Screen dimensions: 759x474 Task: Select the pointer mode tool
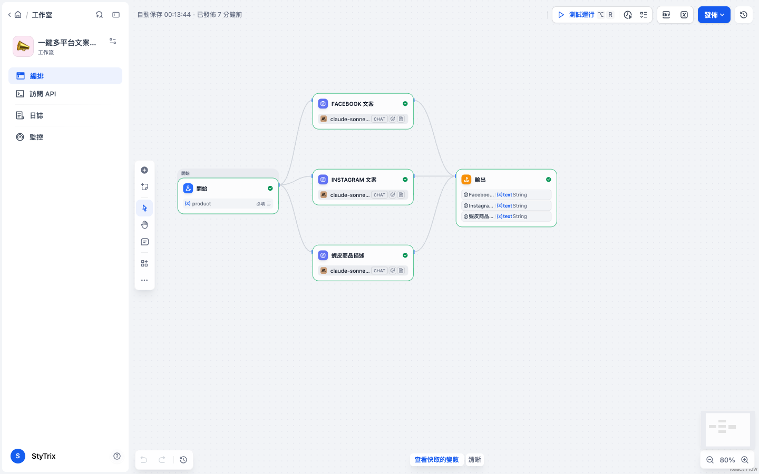pos(144,208)
